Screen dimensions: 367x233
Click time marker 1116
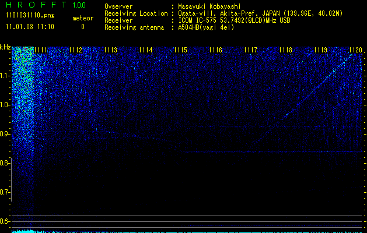(215, 50)
